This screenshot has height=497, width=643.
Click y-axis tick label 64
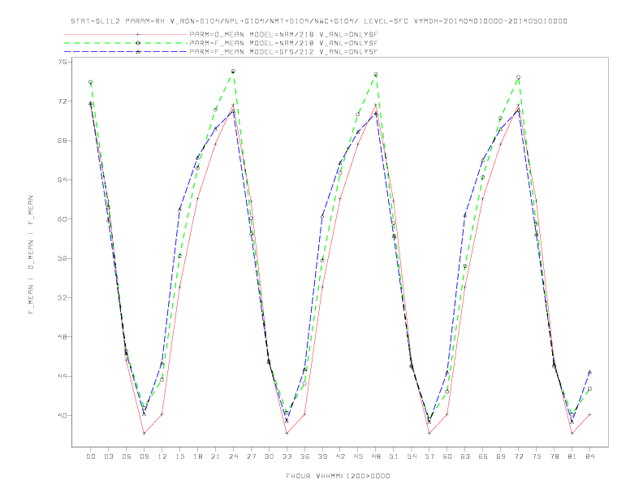coord(62,179)
